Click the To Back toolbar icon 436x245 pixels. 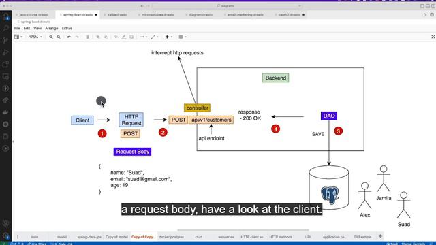coord(106,37)
